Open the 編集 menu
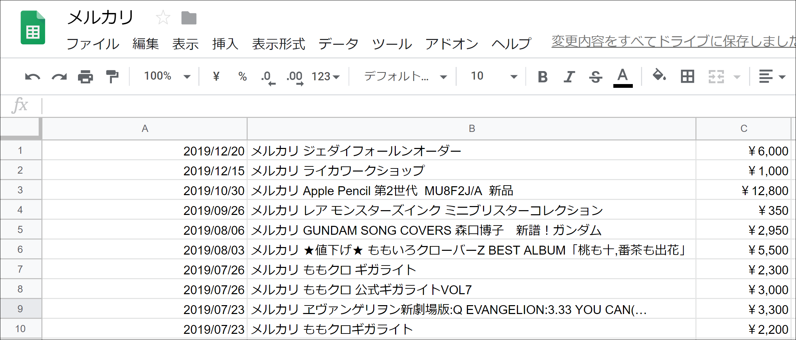Image resolution: width=796 pixels, height=340 pixels. [x=146, y=44]
